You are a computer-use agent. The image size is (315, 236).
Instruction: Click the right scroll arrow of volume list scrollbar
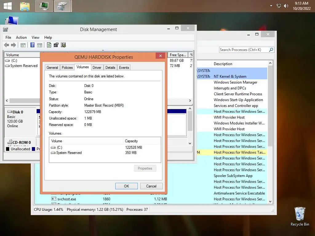190,100
